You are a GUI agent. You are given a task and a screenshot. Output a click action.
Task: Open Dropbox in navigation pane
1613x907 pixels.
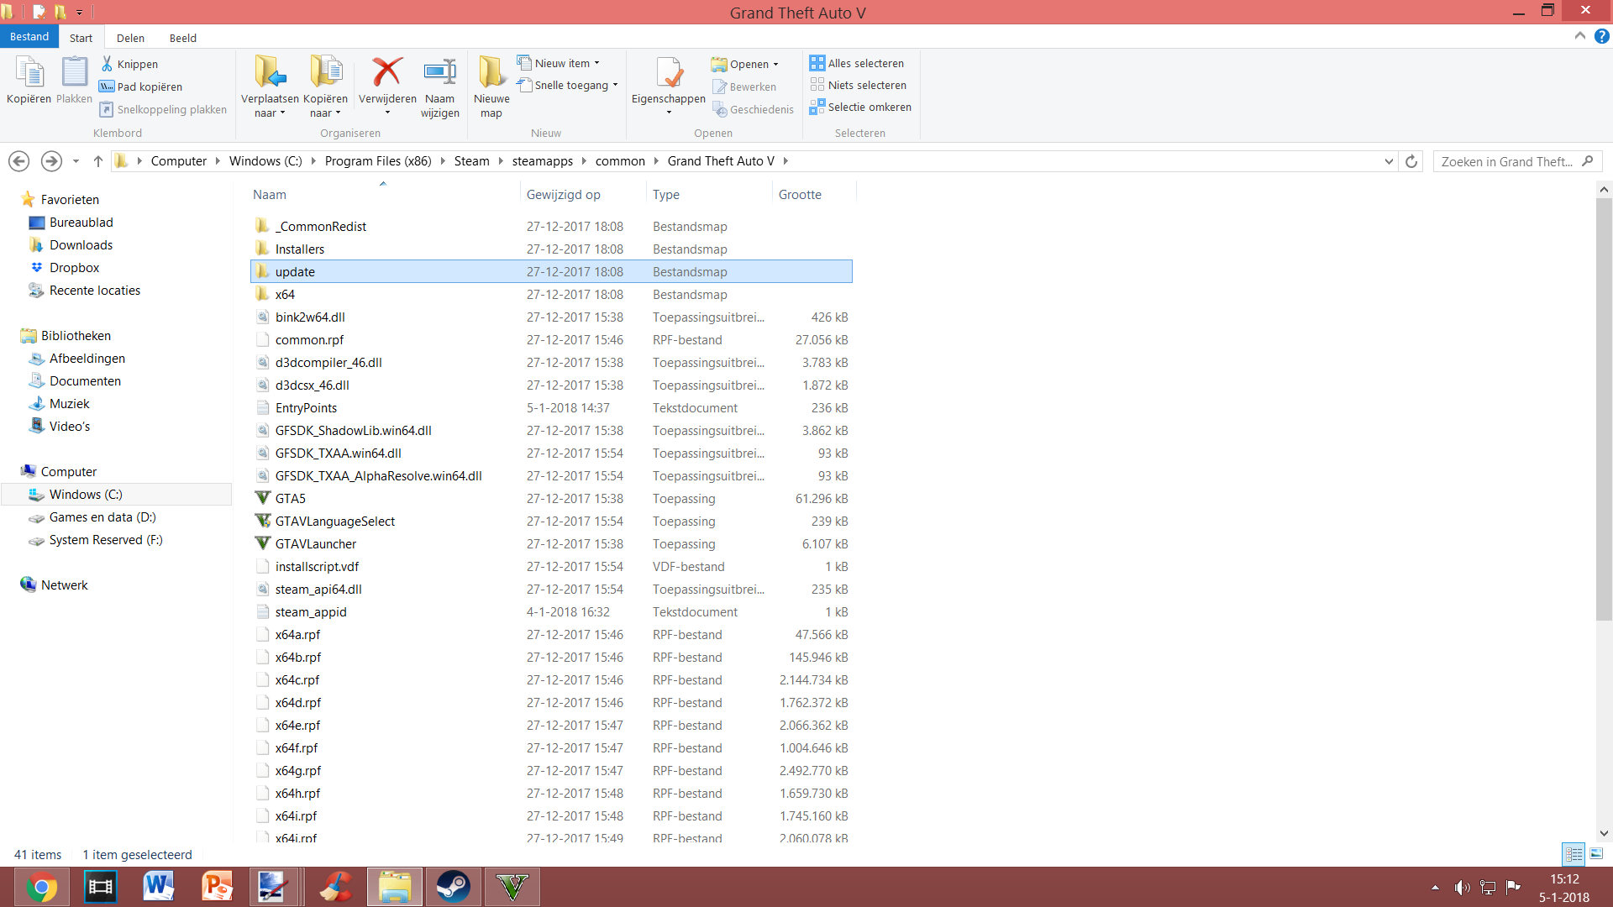point(74,268)
